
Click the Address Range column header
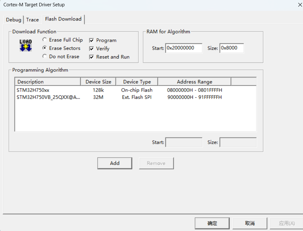(x=194, y=82)
